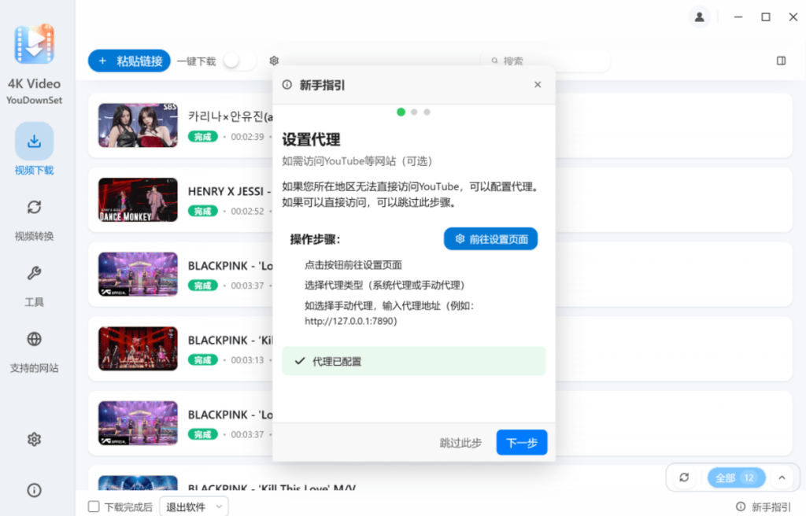Expand the filter panel with up chevron
This screenshot has width=806, height=516.
pos(782,477)
